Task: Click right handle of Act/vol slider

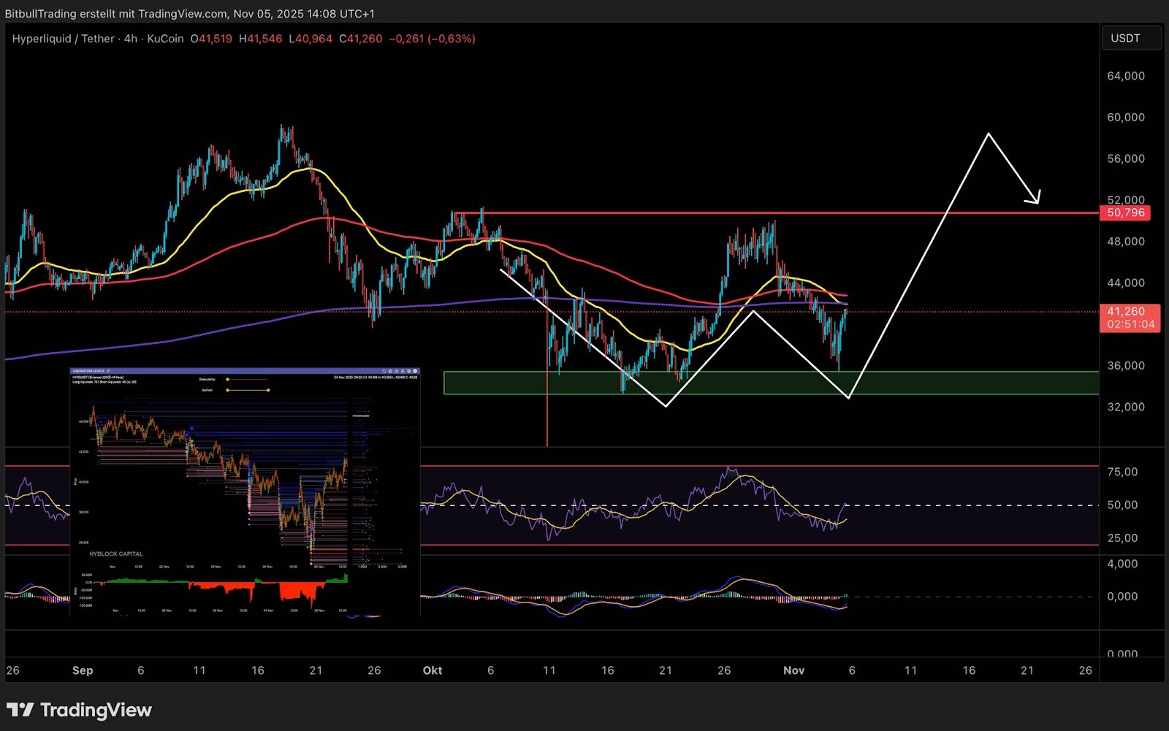Action: 268,390
